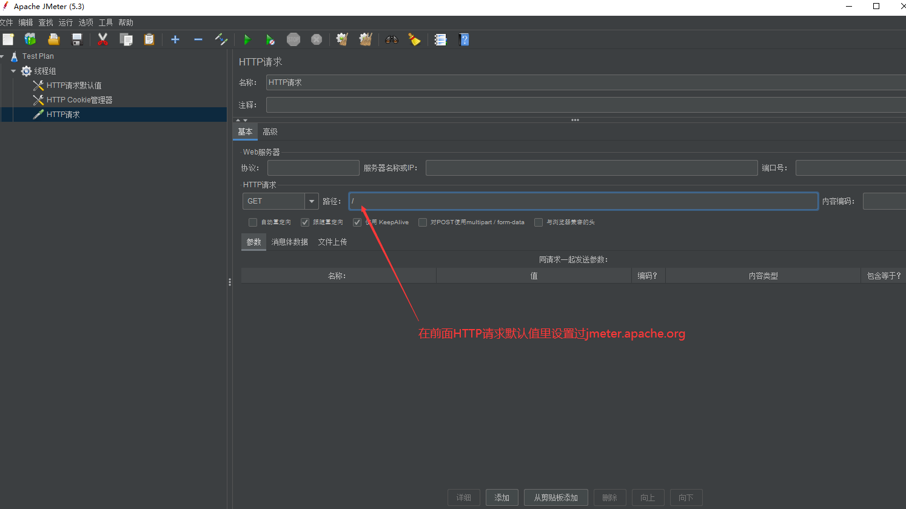
Task: Click the 从剪贴板添加 button
Action: [556, 497]
